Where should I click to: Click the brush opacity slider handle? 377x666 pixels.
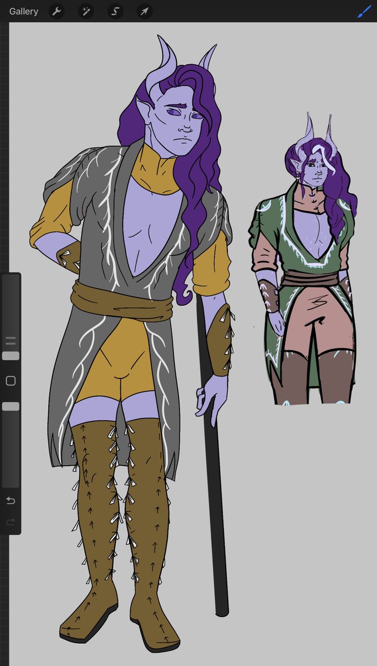click(x=11, y=407)
